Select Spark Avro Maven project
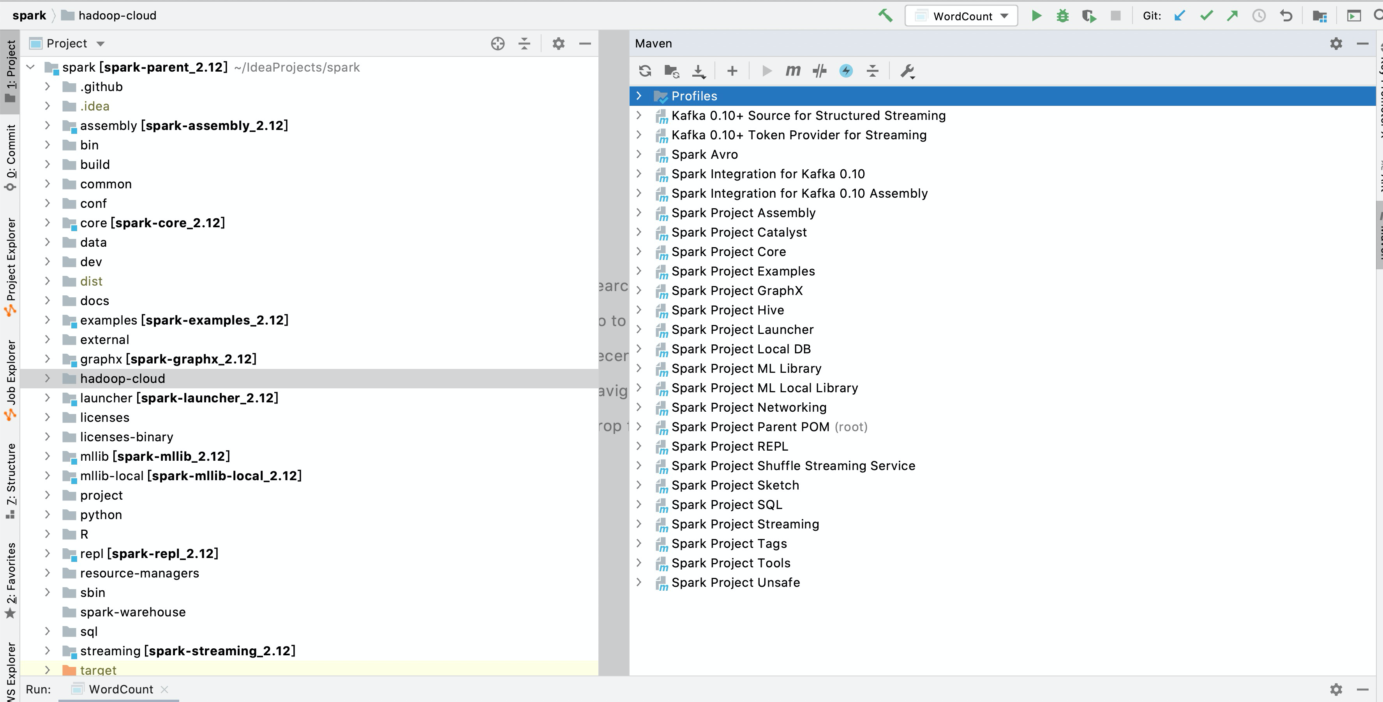 pyautogui.click(x=704, y=154)
